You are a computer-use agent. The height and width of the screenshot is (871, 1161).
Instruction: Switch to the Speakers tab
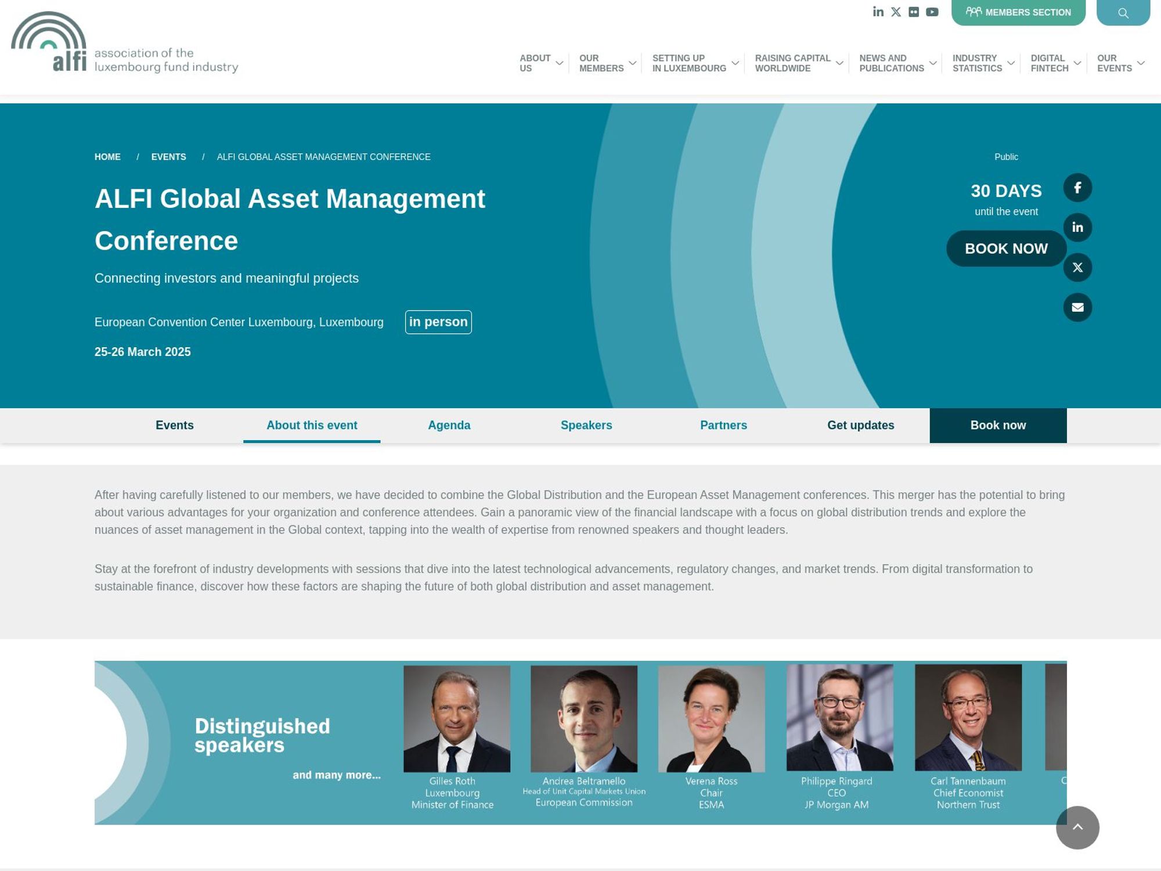click(x=586, y=426)
